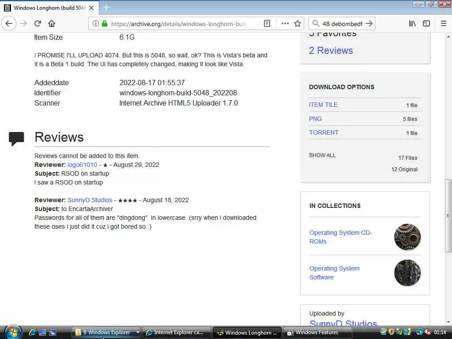Click the page vertical scrollbar thumb
Image resolution: width=452 pixels, height=339 pixels.
448,215
